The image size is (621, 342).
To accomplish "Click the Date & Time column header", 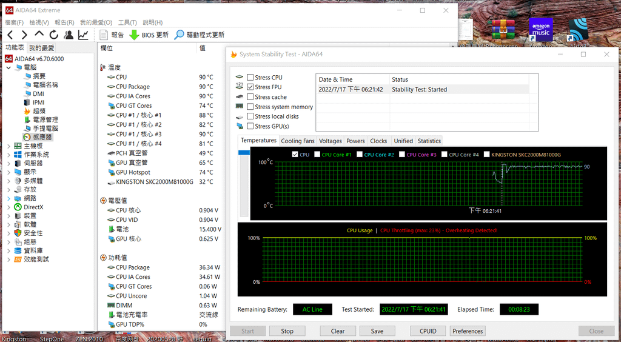I will (x=352, y=79).
